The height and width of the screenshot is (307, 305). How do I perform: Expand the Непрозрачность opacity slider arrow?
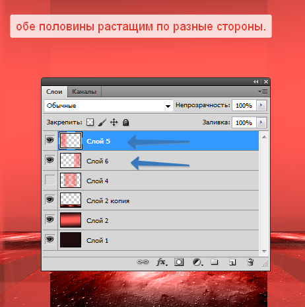pyautogui.click(x=261, y=105)
